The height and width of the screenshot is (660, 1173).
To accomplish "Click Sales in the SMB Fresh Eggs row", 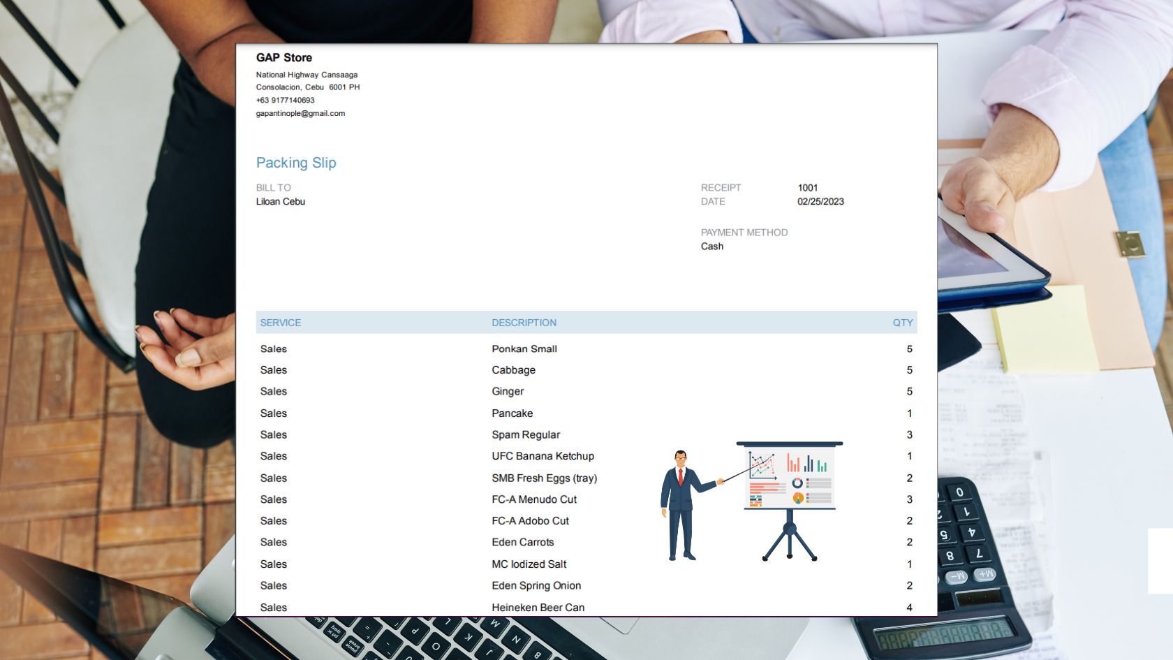I will pyautogui.click(x=273, y=478).
